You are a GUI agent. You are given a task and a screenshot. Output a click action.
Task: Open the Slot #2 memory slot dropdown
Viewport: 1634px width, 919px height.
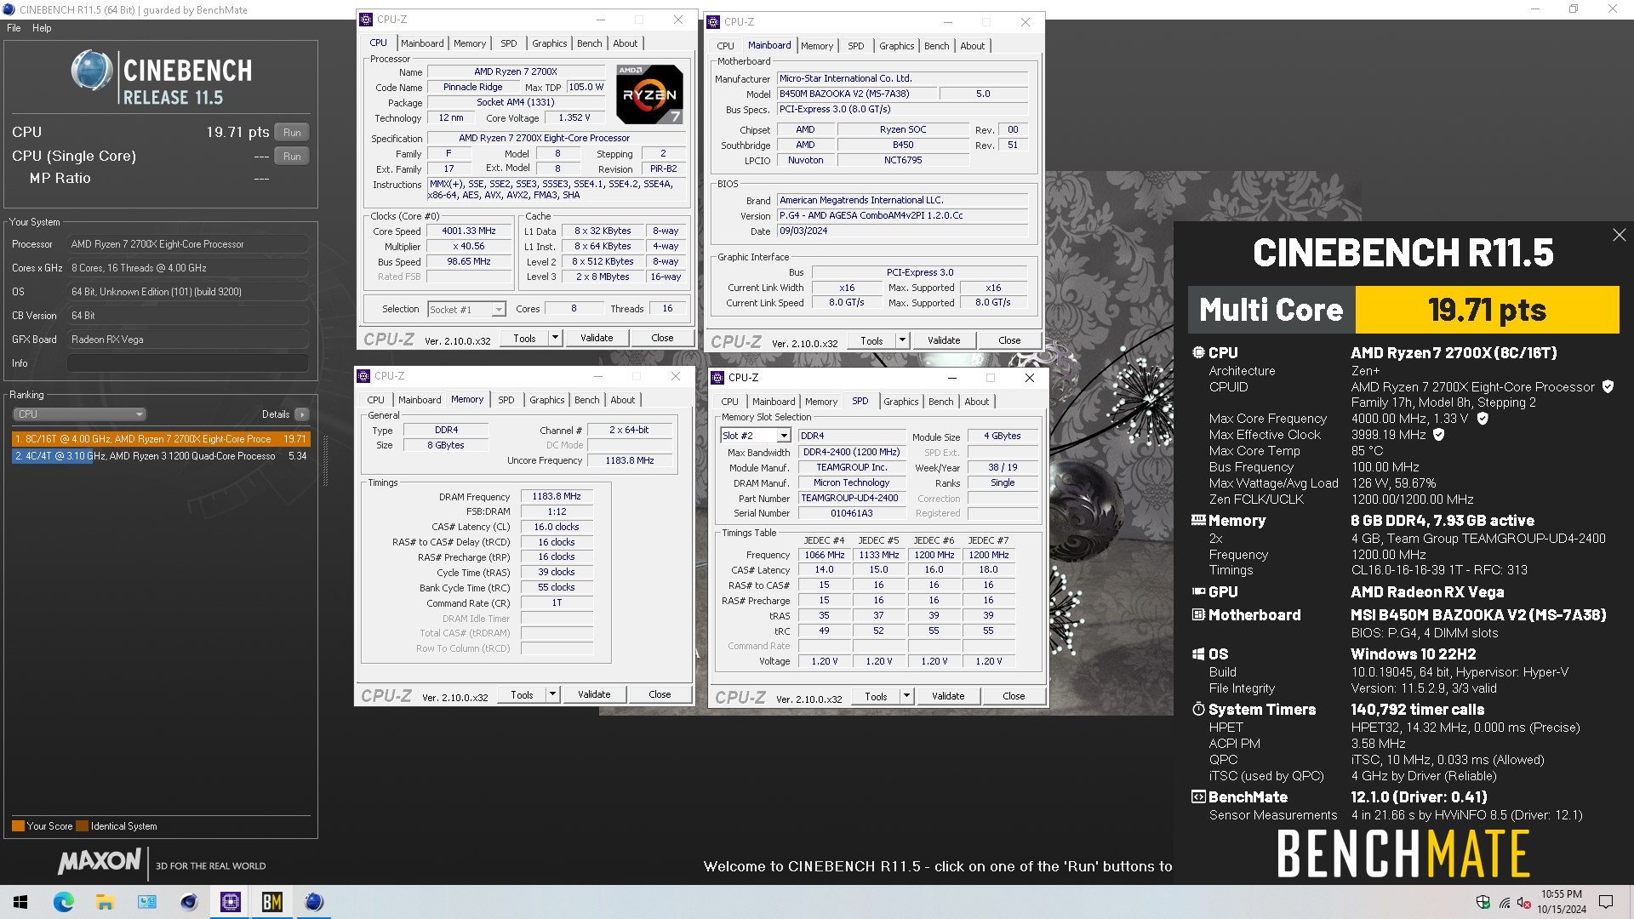[784, 436]
